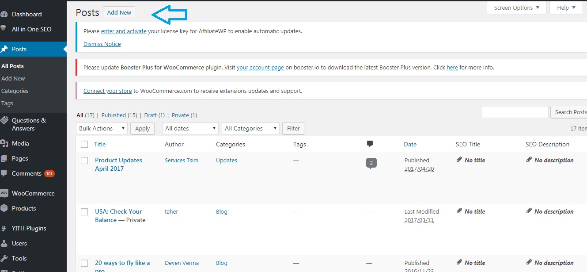This screenshot has width=587, height=272.
Task: Click in the search posts text field
Action: tap(515, 112)
